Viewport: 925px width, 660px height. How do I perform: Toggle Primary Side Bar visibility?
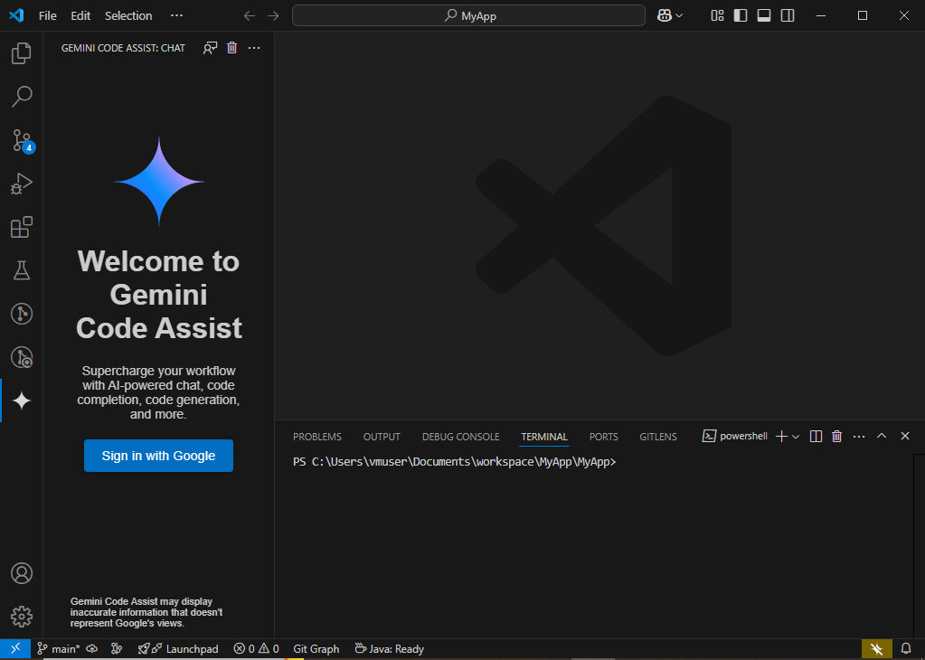[x=741, y=16]
